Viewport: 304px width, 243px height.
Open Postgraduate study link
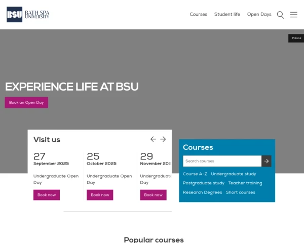click(x=204, y=183)
